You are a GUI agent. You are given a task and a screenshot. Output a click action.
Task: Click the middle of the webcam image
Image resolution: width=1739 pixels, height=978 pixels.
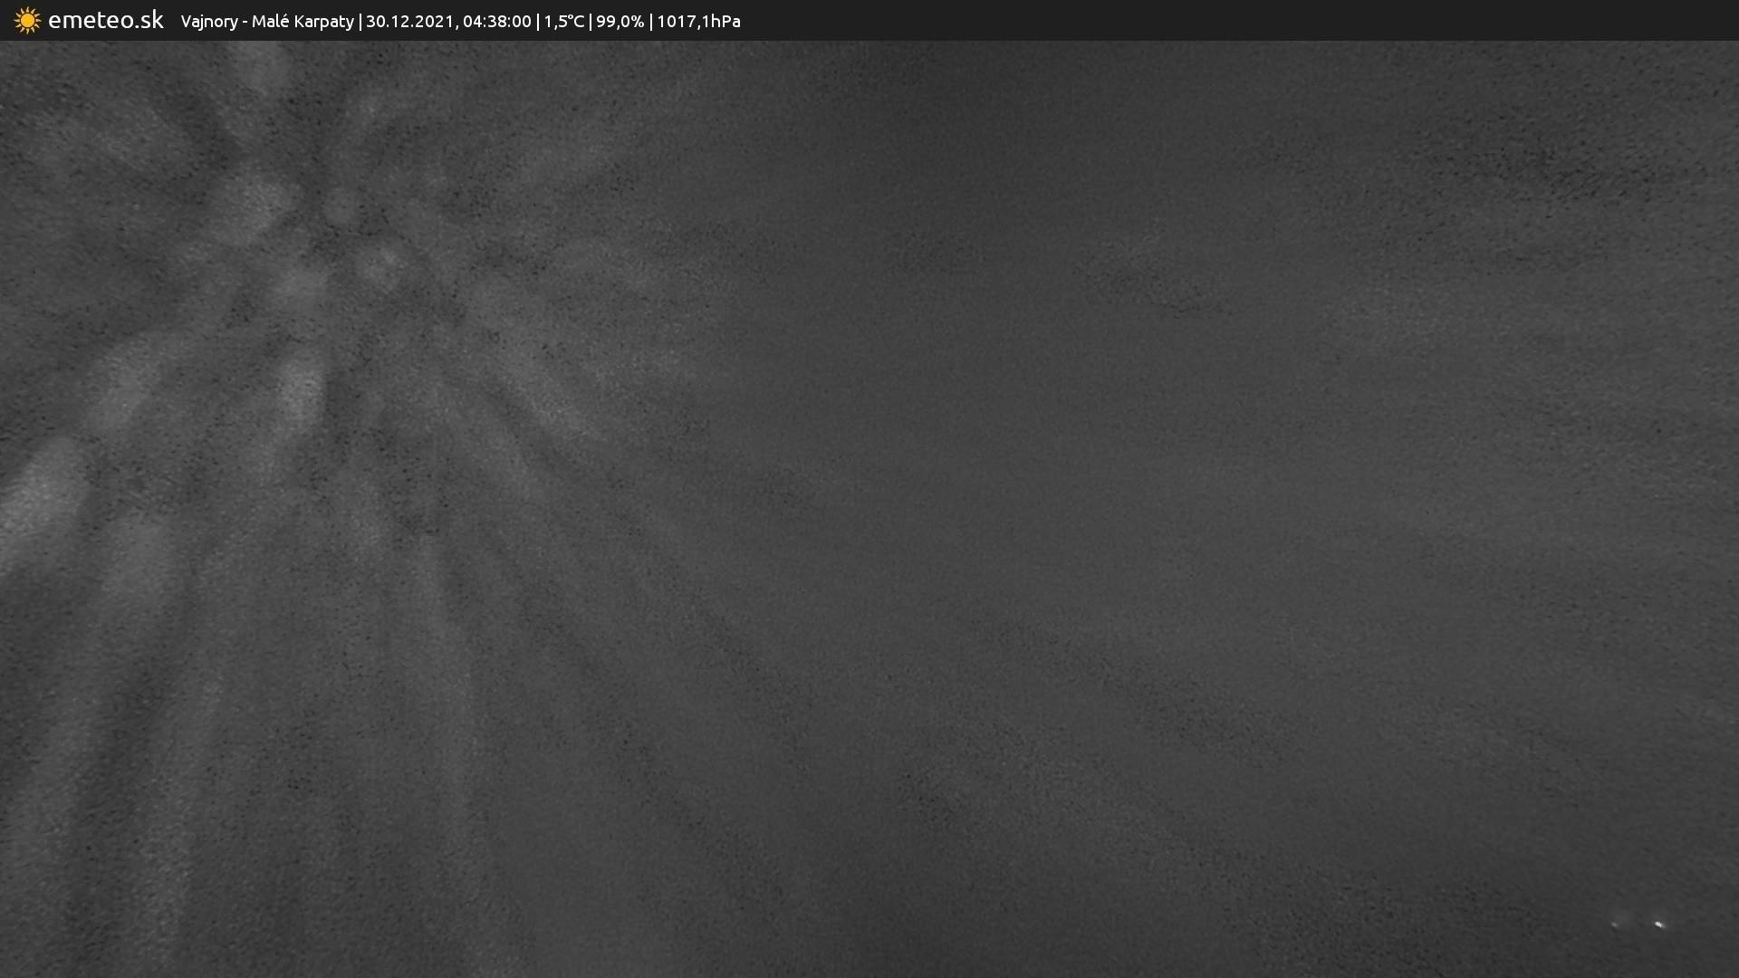click(x=869, y=509)
